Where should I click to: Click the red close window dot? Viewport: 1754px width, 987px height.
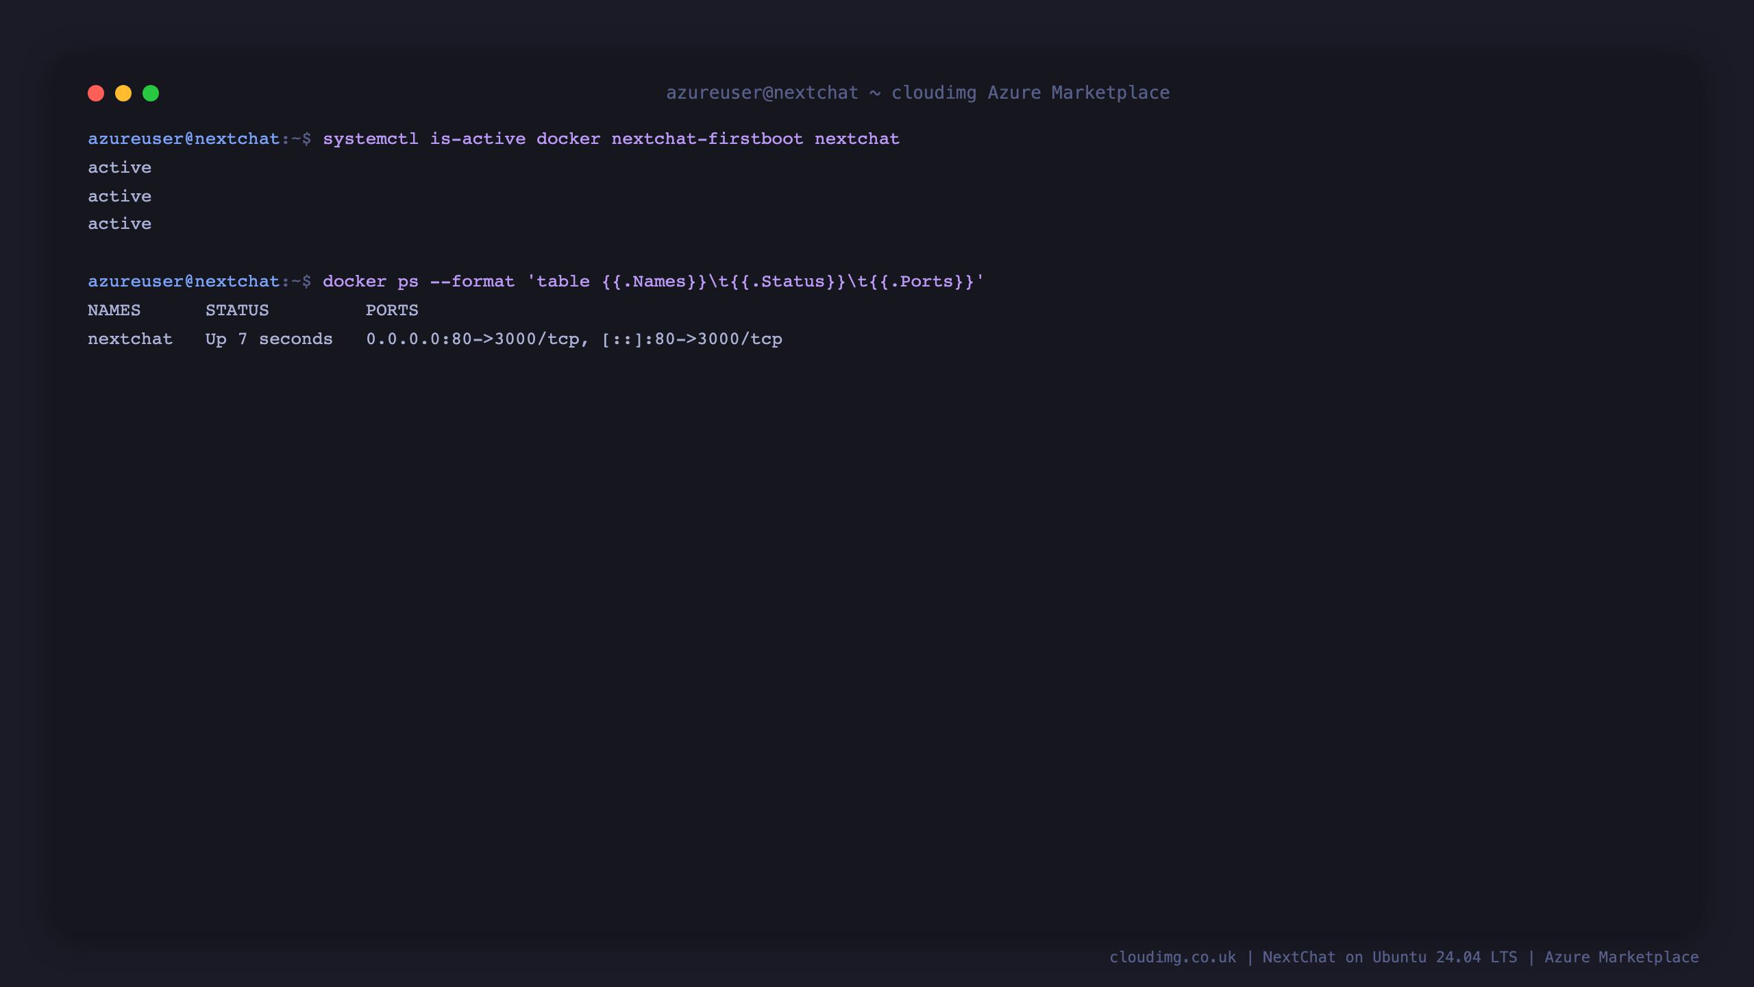click(x=96, y=93)
